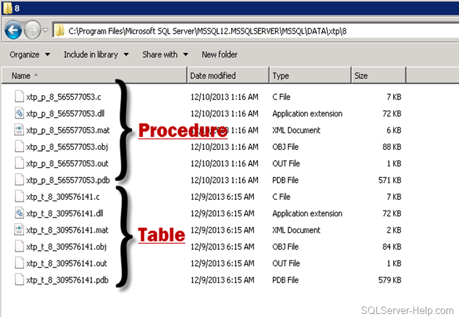The height and width of the screenshot is (317, 459).
Task: Click the xtp_t_8_309576141.pdb file icon
Action: click(x=19, y=280)
